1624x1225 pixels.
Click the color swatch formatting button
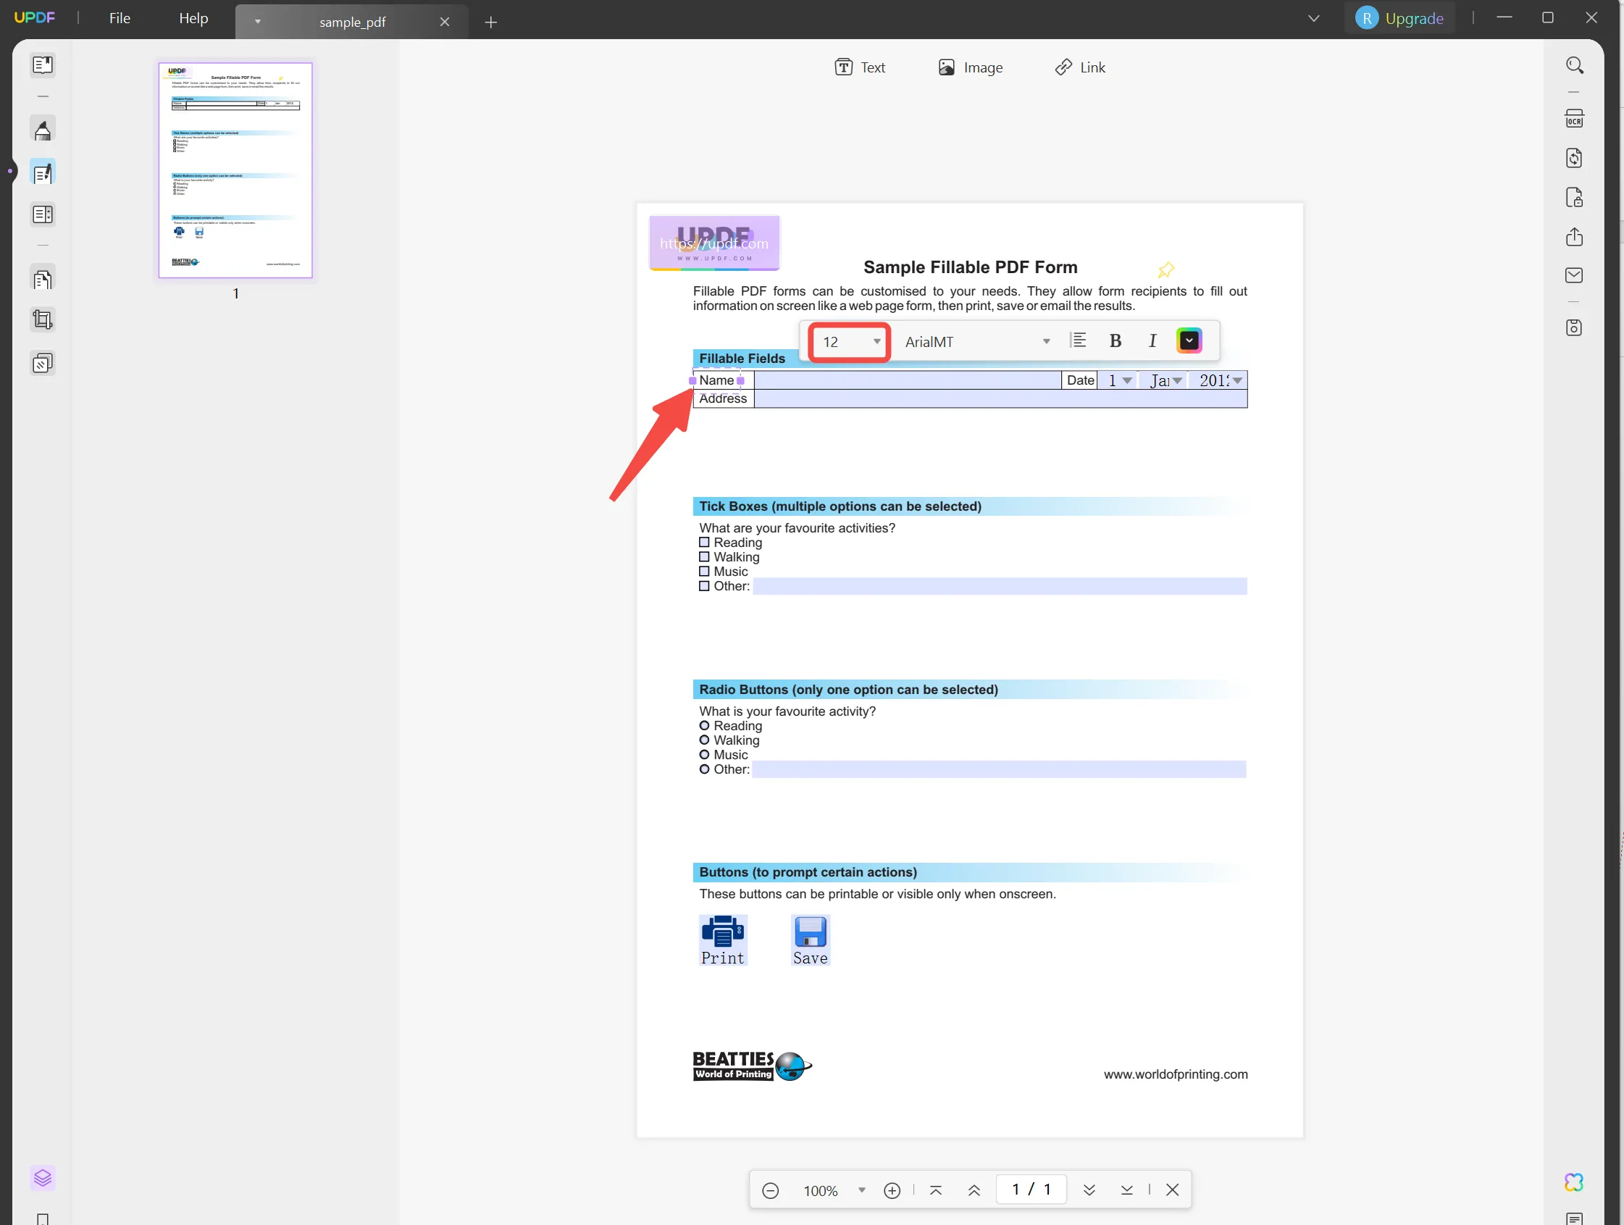point(1188,341)
